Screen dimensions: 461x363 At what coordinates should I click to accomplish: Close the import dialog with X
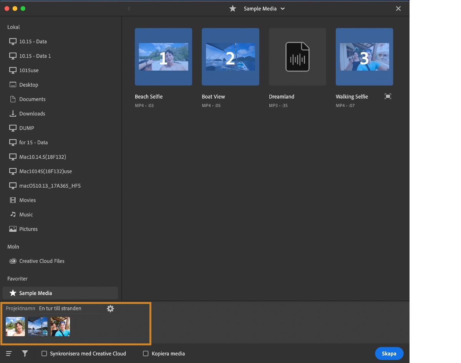tap(398, 8)
